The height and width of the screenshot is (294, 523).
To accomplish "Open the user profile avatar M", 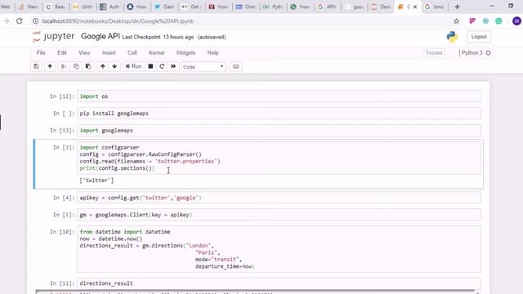I will click(x=516, y=21).
